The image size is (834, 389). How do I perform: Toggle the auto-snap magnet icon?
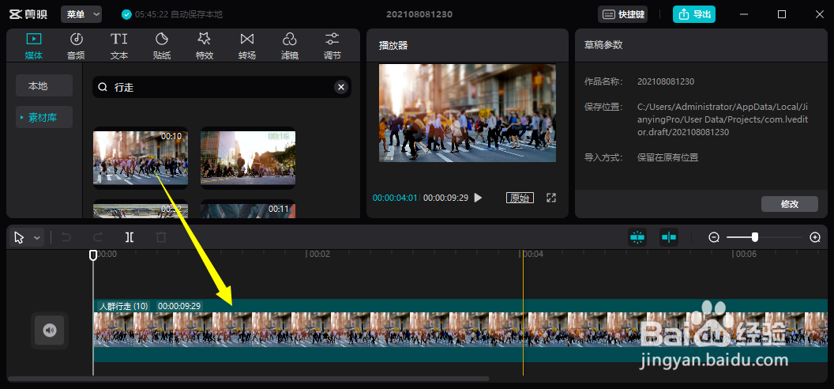coord(637,237)
